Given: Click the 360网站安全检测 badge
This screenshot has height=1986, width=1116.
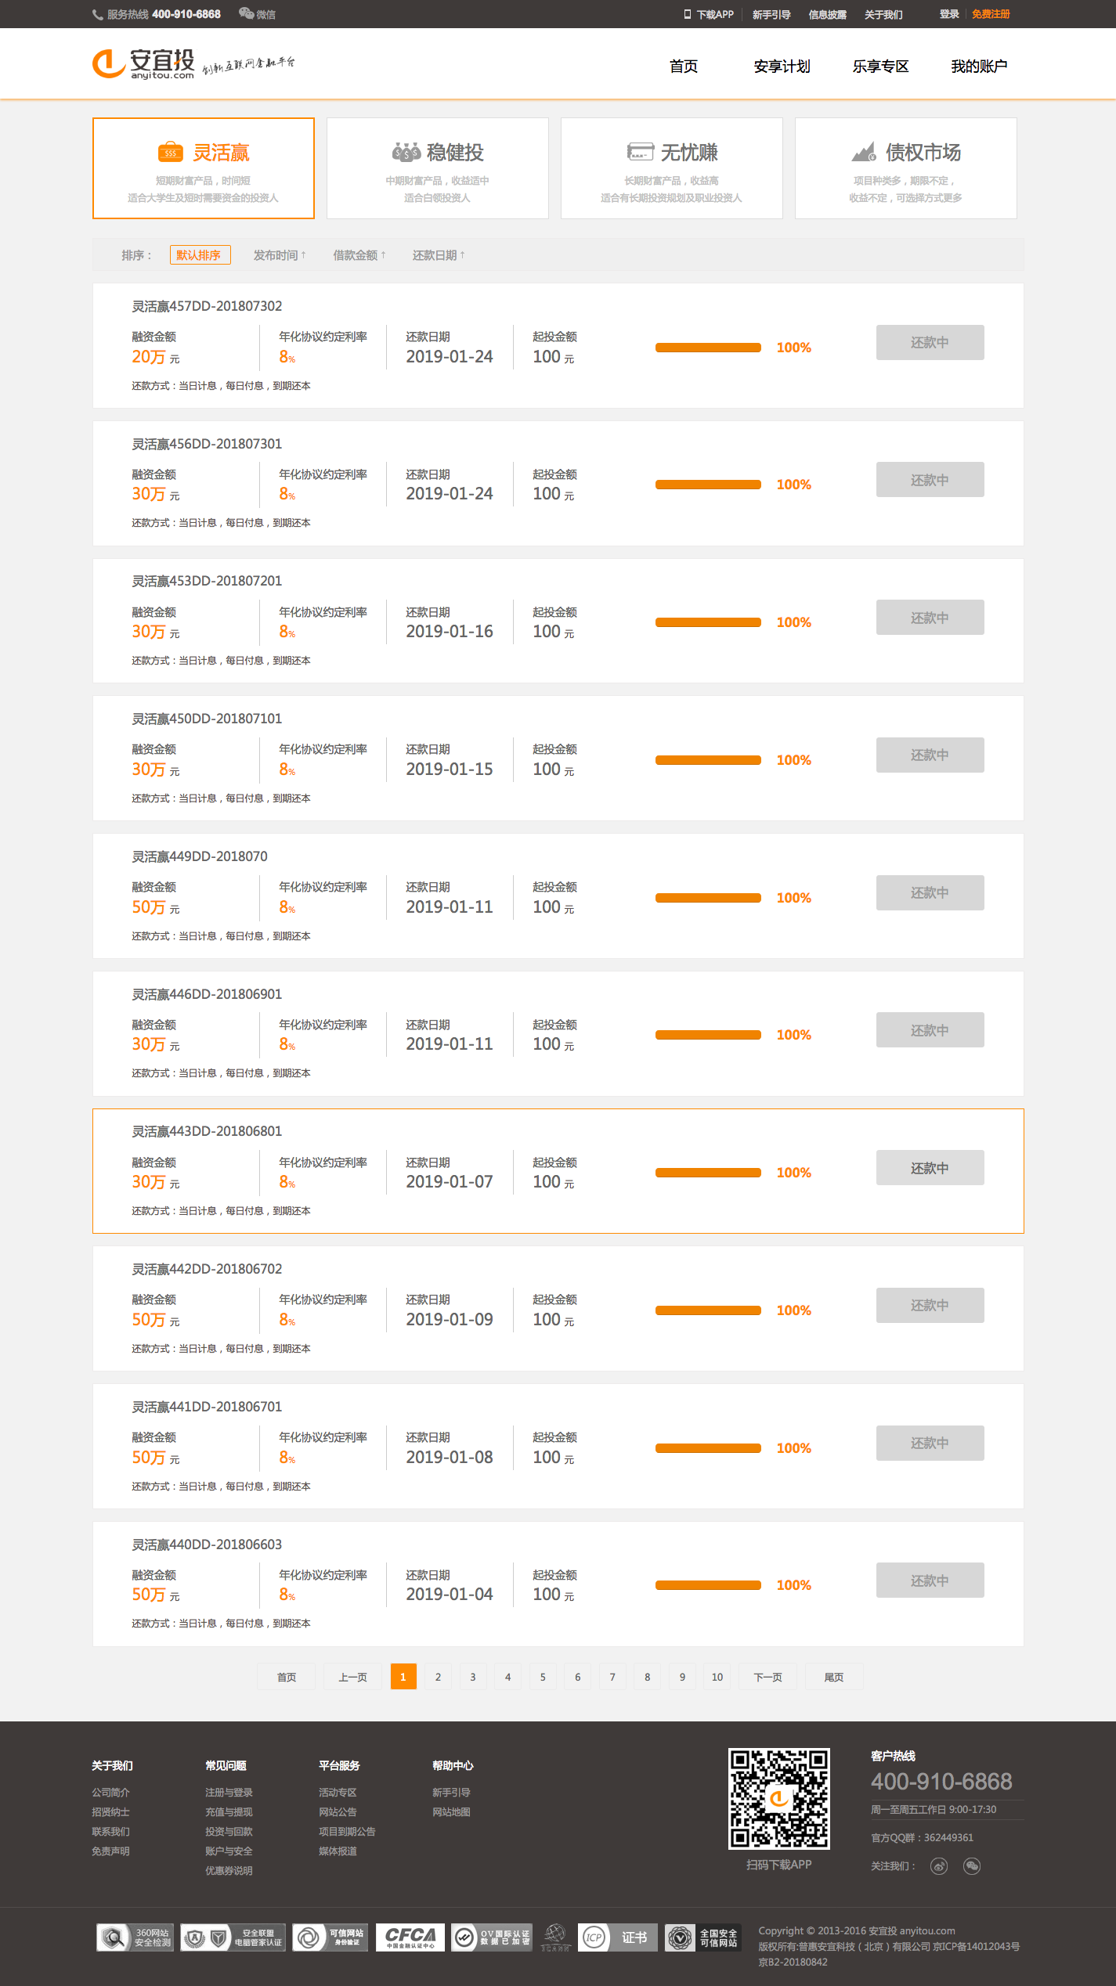Looking at the screenshot, I should coord(135,1937).
